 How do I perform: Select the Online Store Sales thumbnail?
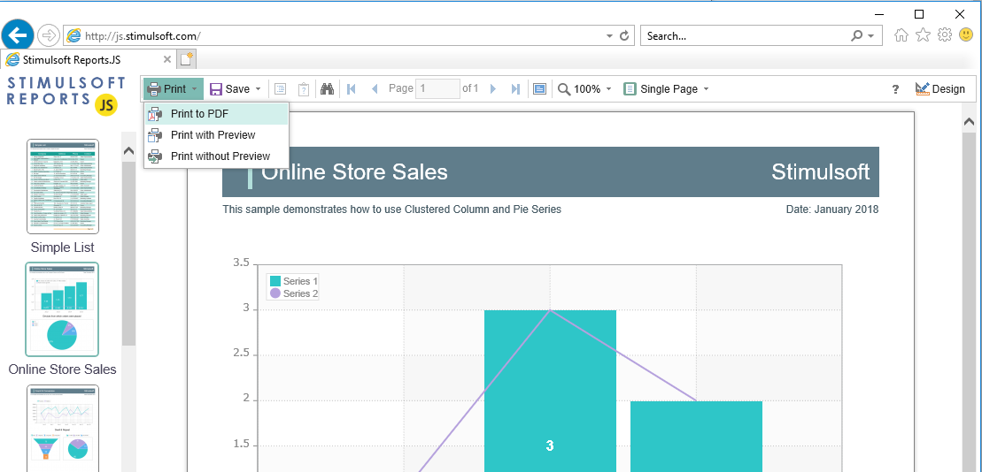pyautogui.click(x=63, y=308)
